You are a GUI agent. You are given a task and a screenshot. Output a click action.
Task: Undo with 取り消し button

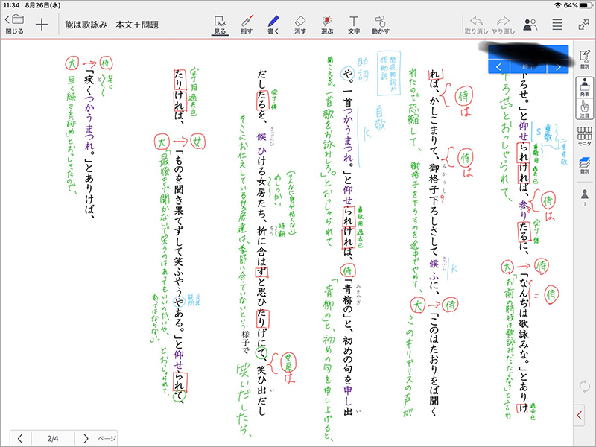click(x=476, y=25)
